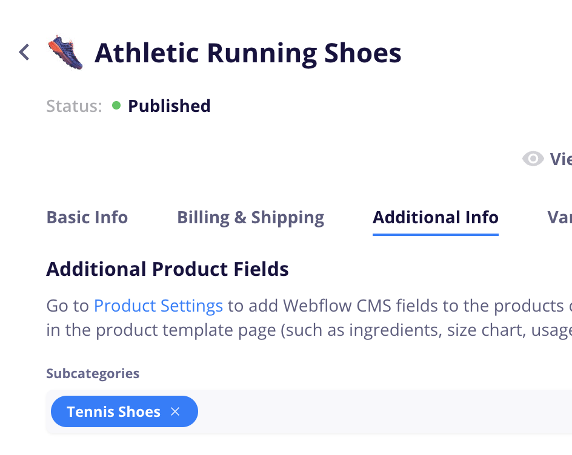Screen dimensions: 572x455
Task: Open the partially visible Var tab
Action: [559, 218]
